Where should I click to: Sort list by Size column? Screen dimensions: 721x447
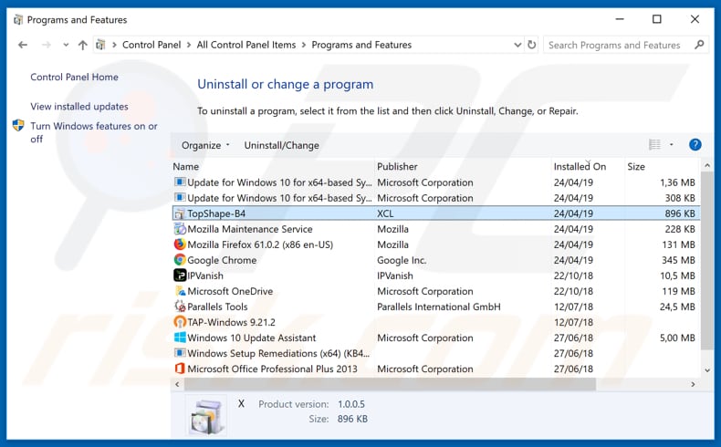[636, 167]
